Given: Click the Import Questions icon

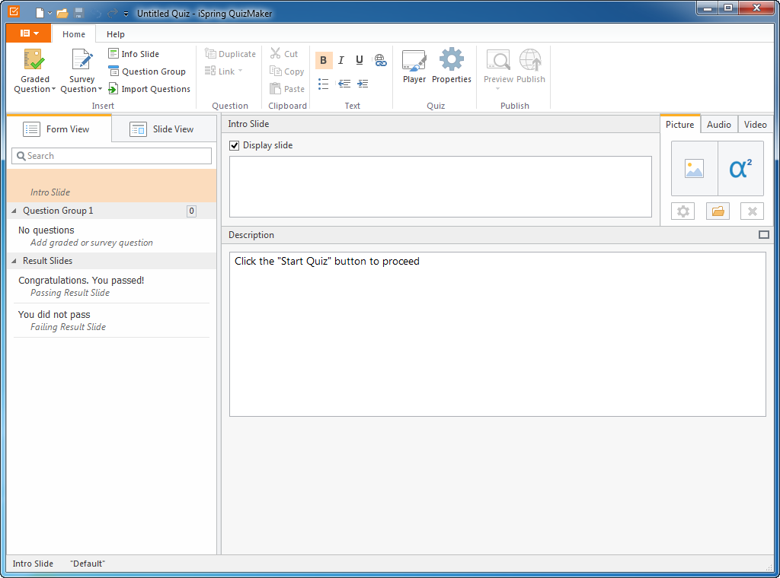Looking at the screenshot, I should coord(113,89).
